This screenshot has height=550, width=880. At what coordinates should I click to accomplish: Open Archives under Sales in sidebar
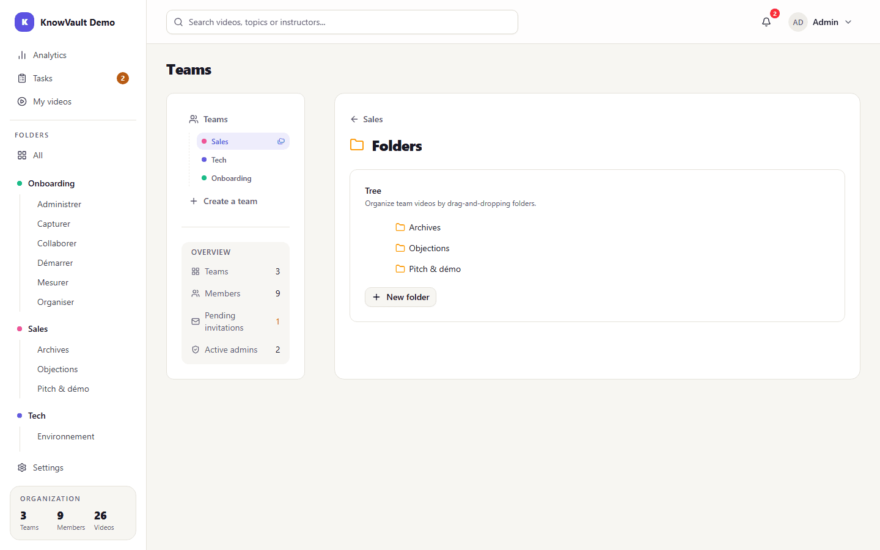[53, 350]
